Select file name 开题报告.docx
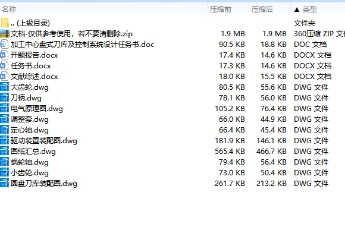This screenshot has height=227, width=345. click(34, 55)
